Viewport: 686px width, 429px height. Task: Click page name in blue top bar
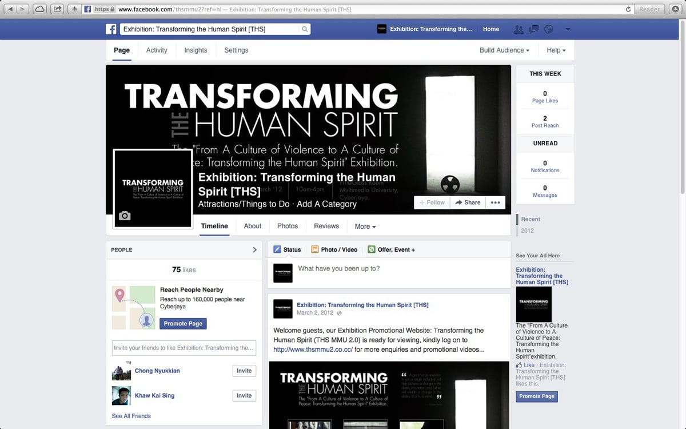point(431,29)
